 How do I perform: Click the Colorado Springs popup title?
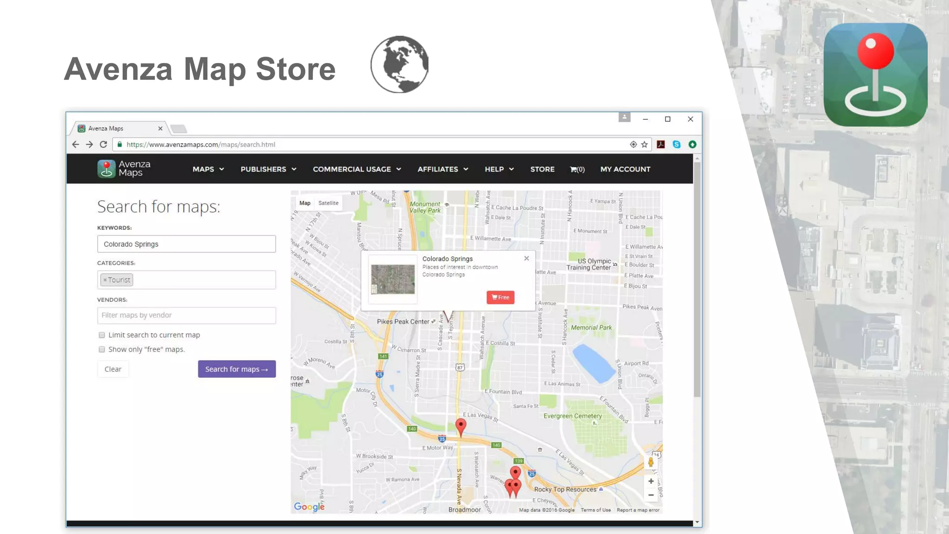pos(448,259)
